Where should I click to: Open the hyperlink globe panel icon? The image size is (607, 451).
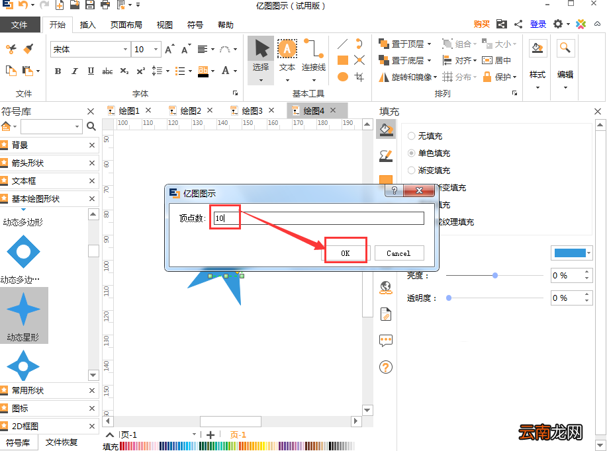(385, 288)
